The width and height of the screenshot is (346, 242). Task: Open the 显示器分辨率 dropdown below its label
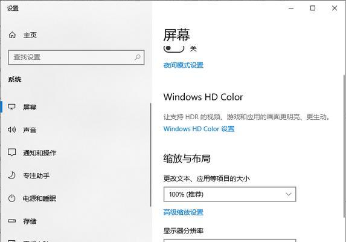click(229, 240)
